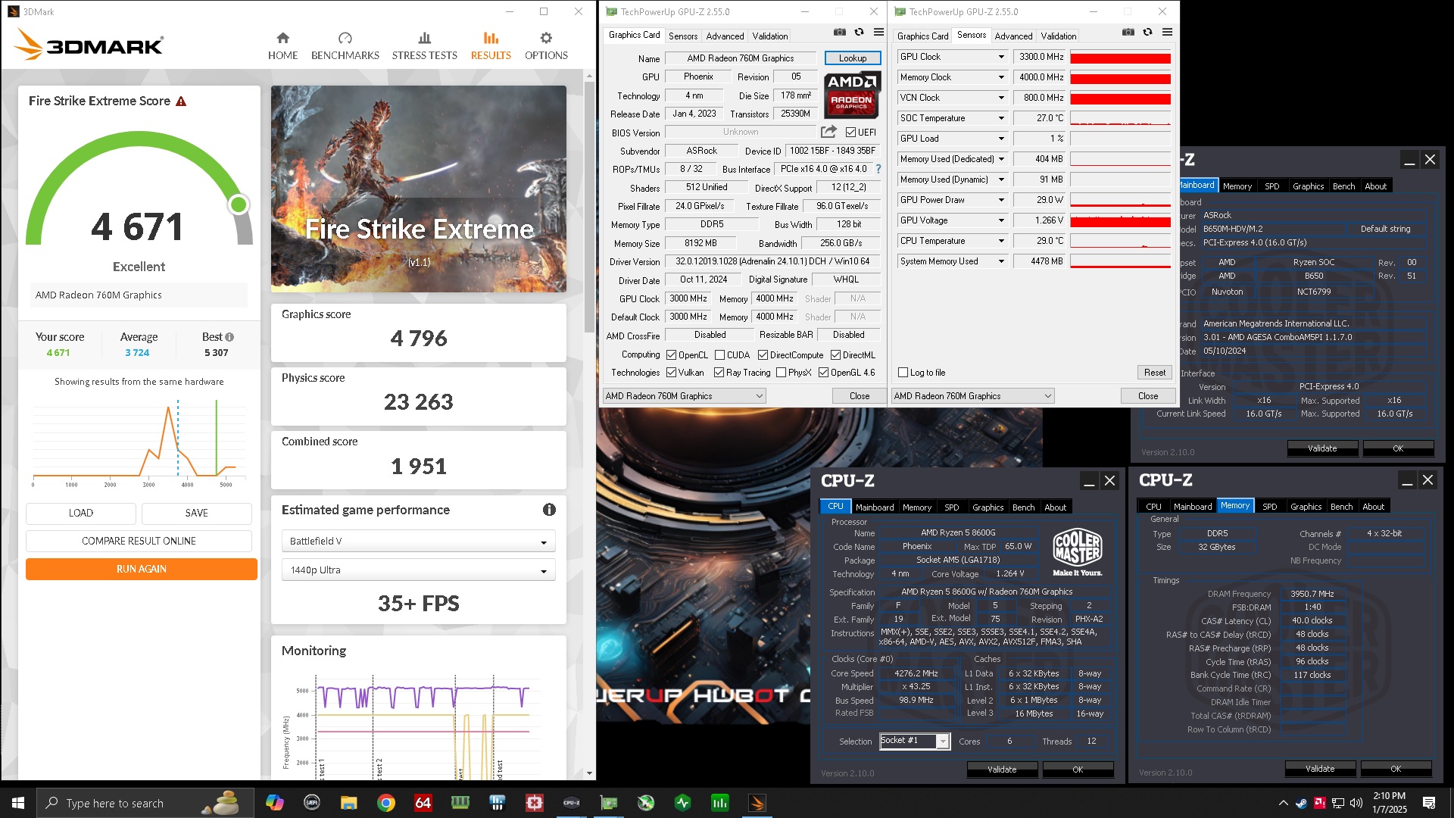The width and height of the screenshot is (1454, 818).
Task: Open the 1440p Ultra resolution dropdown
Action: (x=418, y=570)
